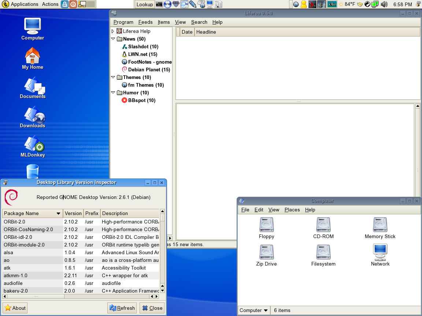Open the CD-ROM drive icon

pyautogui.click(x=323, y=228)
